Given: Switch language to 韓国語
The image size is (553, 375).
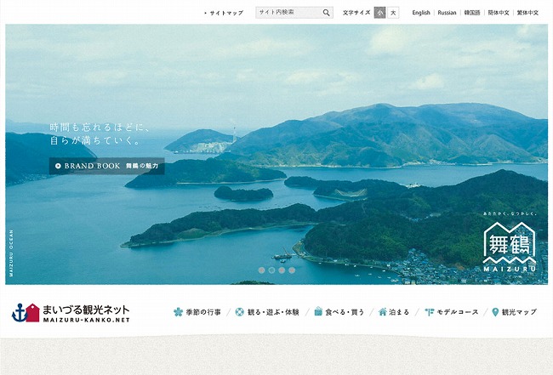Looking at the screenshot, I should 472,13.
